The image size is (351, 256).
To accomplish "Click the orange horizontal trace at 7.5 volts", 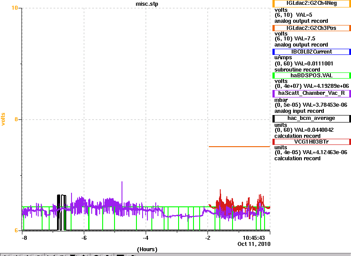I will coord(239,147).
